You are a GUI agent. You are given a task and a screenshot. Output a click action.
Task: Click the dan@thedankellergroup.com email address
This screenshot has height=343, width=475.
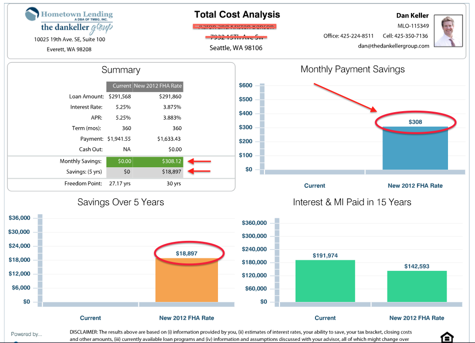coord(393,46)
